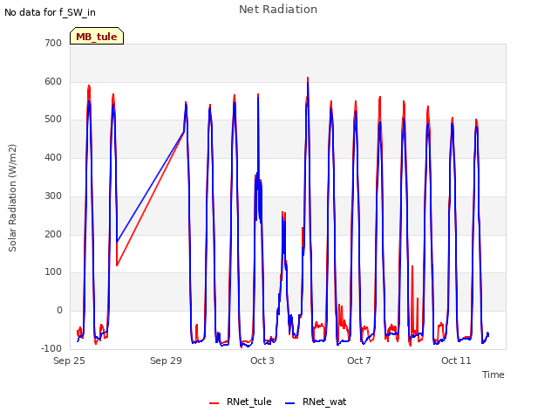Click the Oct 7 x-axis label
This screenshot has width=558, height=419.
click(359, 361)
